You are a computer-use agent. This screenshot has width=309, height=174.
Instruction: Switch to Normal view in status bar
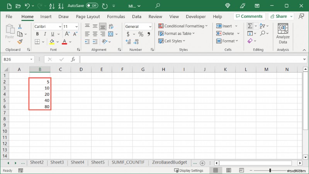pos(216,170)
